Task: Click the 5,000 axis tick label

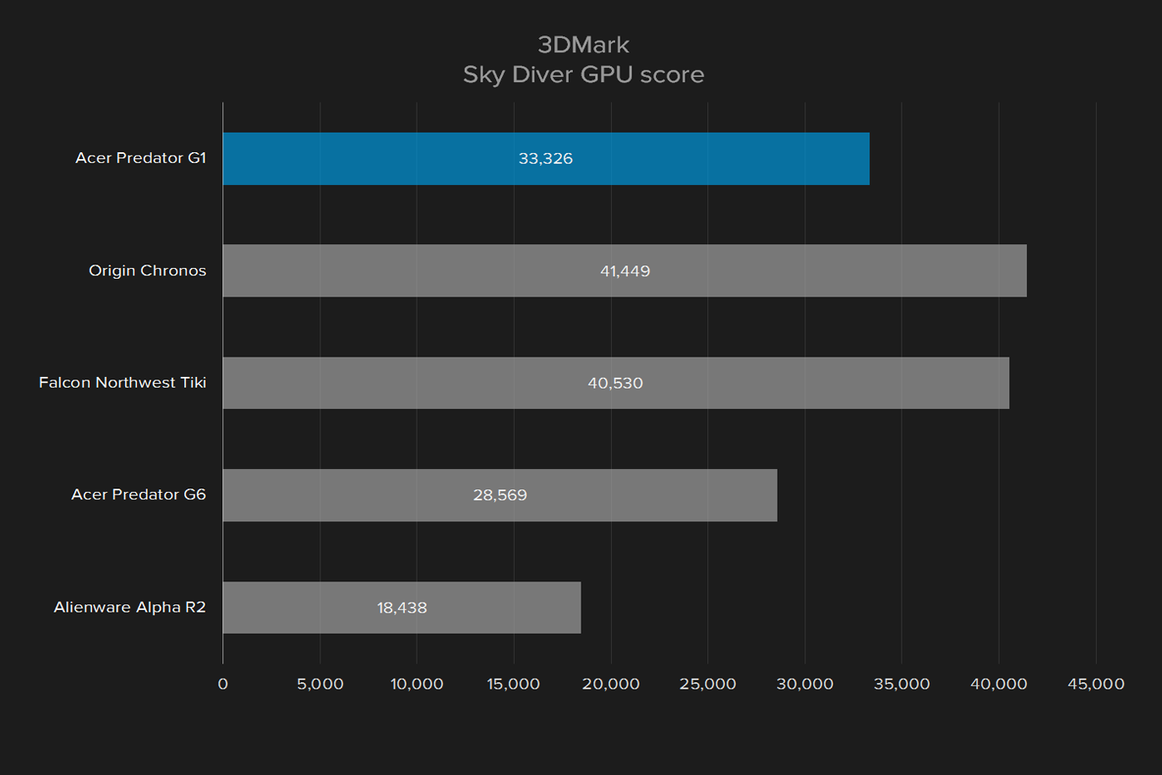Action: pos(320,684)
